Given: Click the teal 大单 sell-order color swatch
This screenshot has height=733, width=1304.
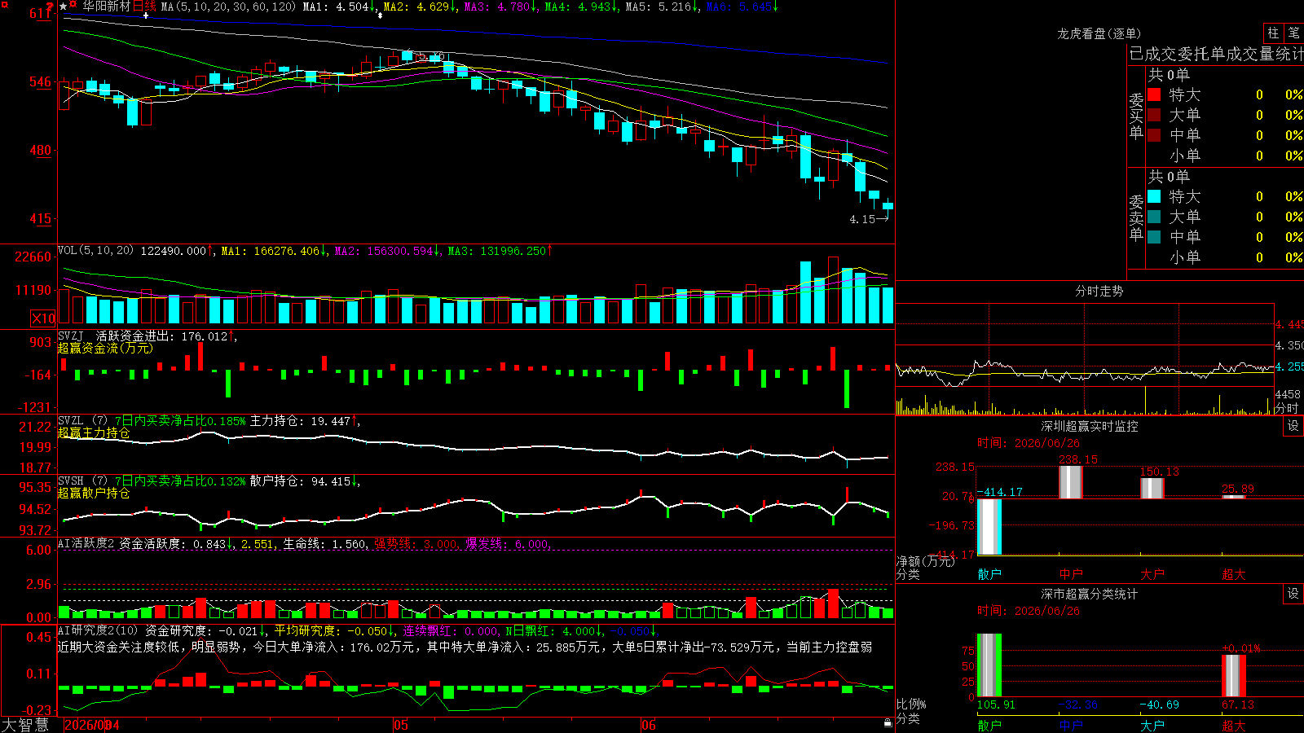Looking at the screenshot, I should click(x=1154, y=217).
